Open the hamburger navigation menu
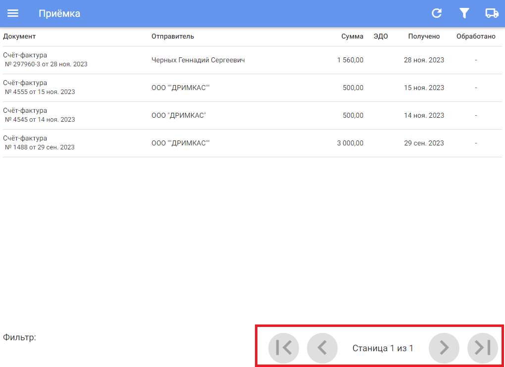 point(13,13)
